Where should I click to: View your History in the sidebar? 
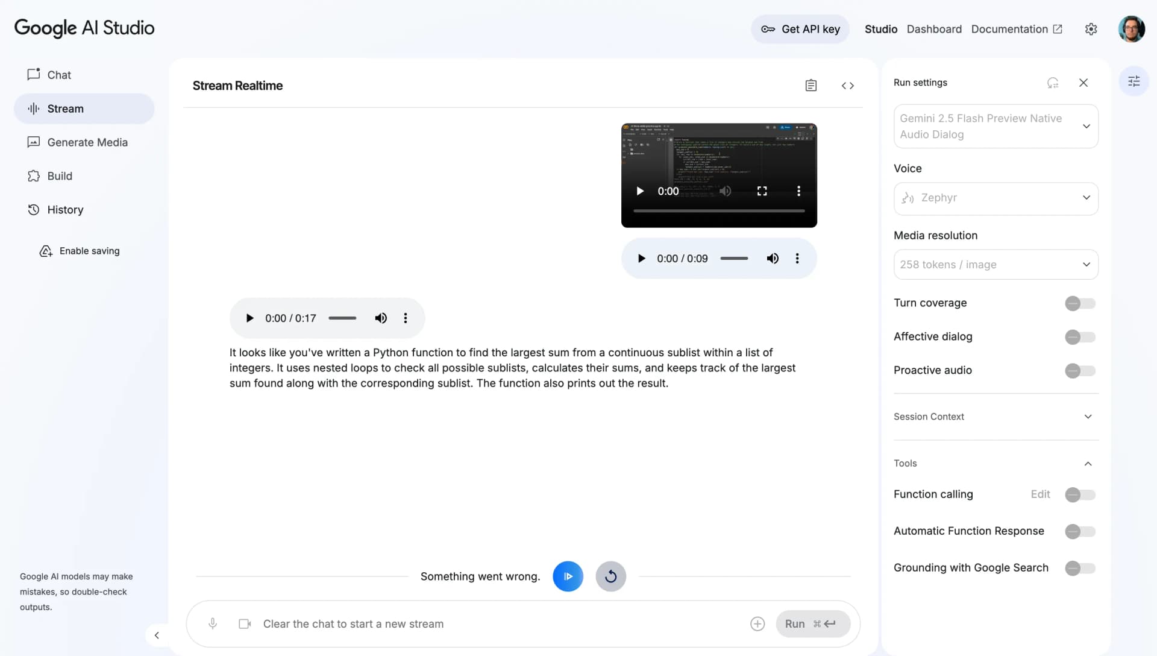(64, 209)
